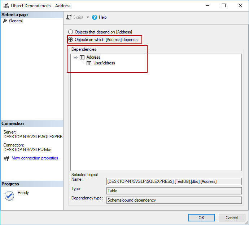The height and width of the screenshot is (225, 249).
Task: Dismiss dialog with Cancel button
Action: tap(232, 217)
